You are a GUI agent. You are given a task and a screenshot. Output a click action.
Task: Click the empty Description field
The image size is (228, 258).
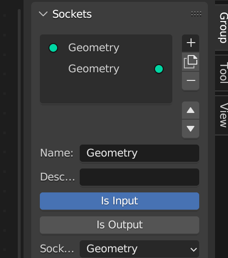point(139,177)
